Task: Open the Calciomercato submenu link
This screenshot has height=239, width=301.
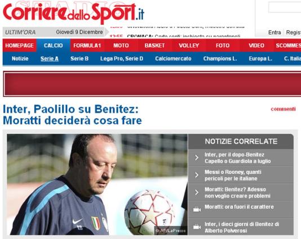Action: (x=173, y=59)
